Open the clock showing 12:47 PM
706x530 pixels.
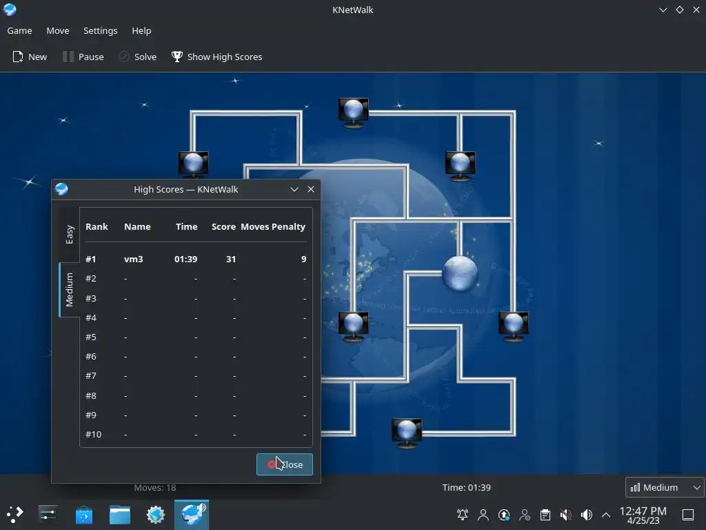pos(643,515)
